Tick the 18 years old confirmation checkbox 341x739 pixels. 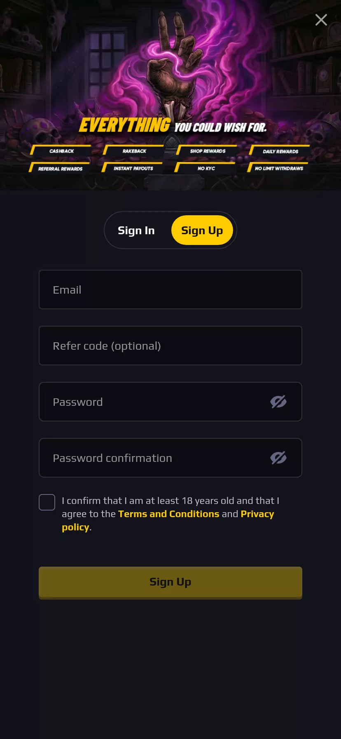[x=47, y=502]
